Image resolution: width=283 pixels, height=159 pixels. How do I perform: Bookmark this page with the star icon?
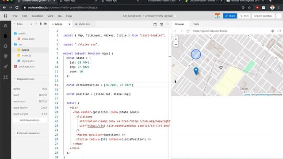click(x=249, y=8)
